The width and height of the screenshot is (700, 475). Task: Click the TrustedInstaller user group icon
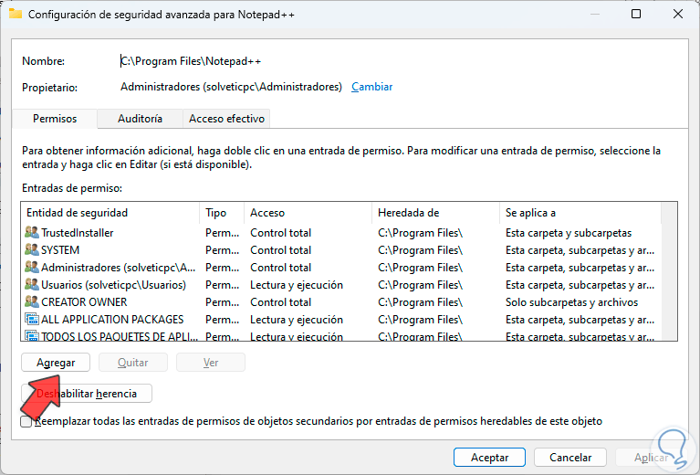(32, 233)
